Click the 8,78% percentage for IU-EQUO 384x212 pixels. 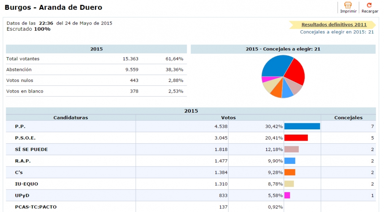tap(275, 184)
